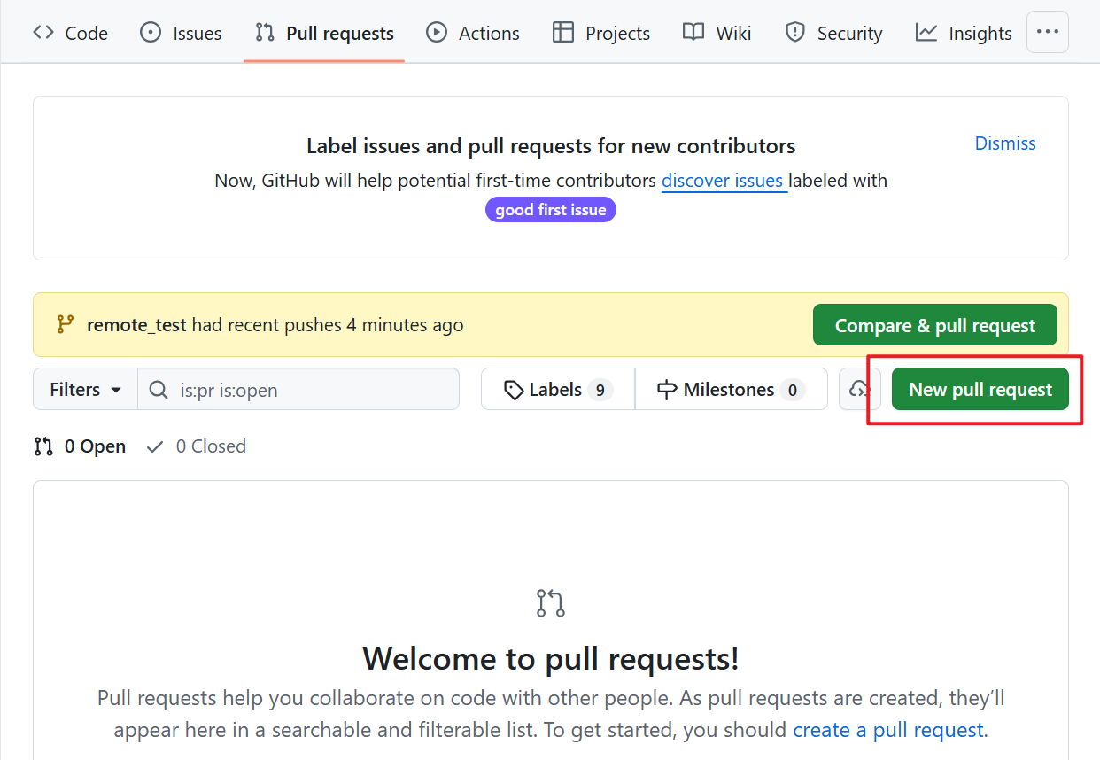Image resolution: width=1100 pixels, height=760 pixels.
Task: Click the is:pr is:open search field
Action: point(310,390)
